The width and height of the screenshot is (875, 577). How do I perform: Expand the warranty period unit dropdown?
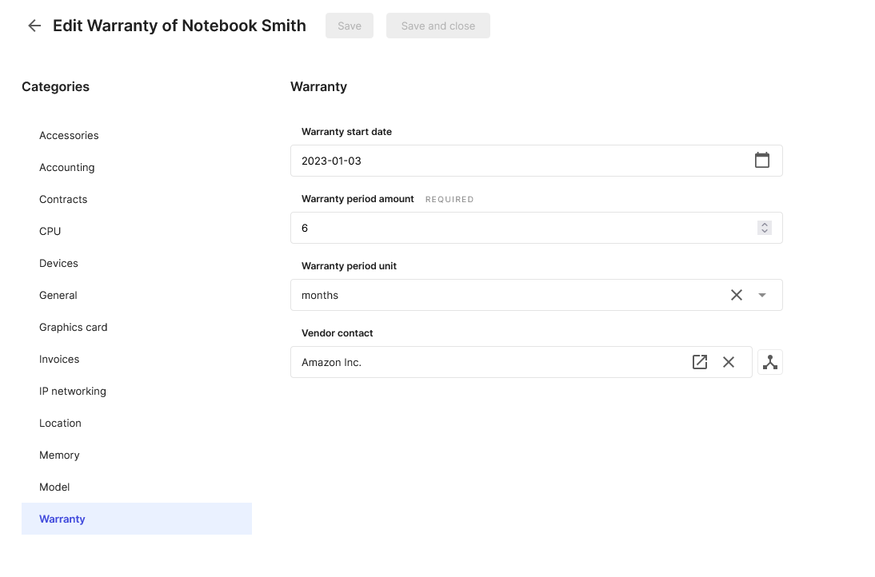[x=761, y=295]
